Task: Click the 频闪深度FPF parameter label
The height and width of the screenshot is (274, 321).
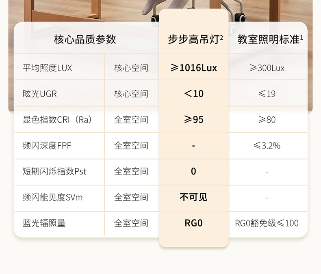Action: point(47,145)
